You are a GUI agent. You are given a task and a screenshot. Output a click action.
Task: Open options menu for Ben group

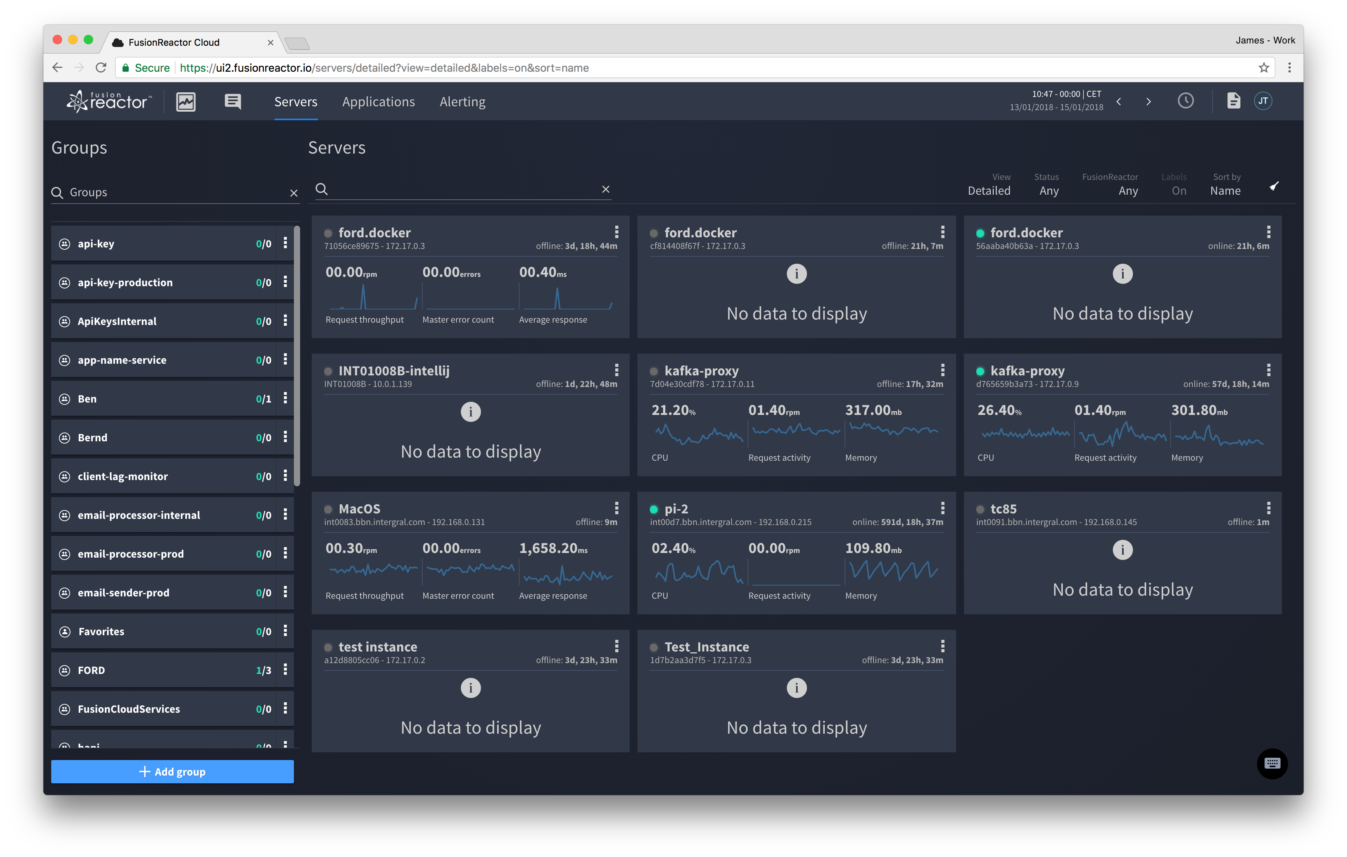(x=285, y=398)
